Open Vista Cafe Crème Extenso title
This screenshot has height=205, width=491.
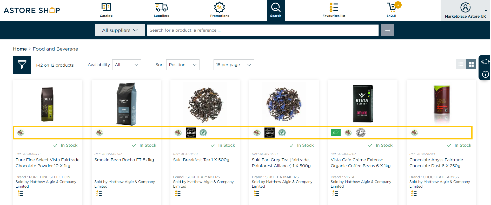tap(361, 163)
